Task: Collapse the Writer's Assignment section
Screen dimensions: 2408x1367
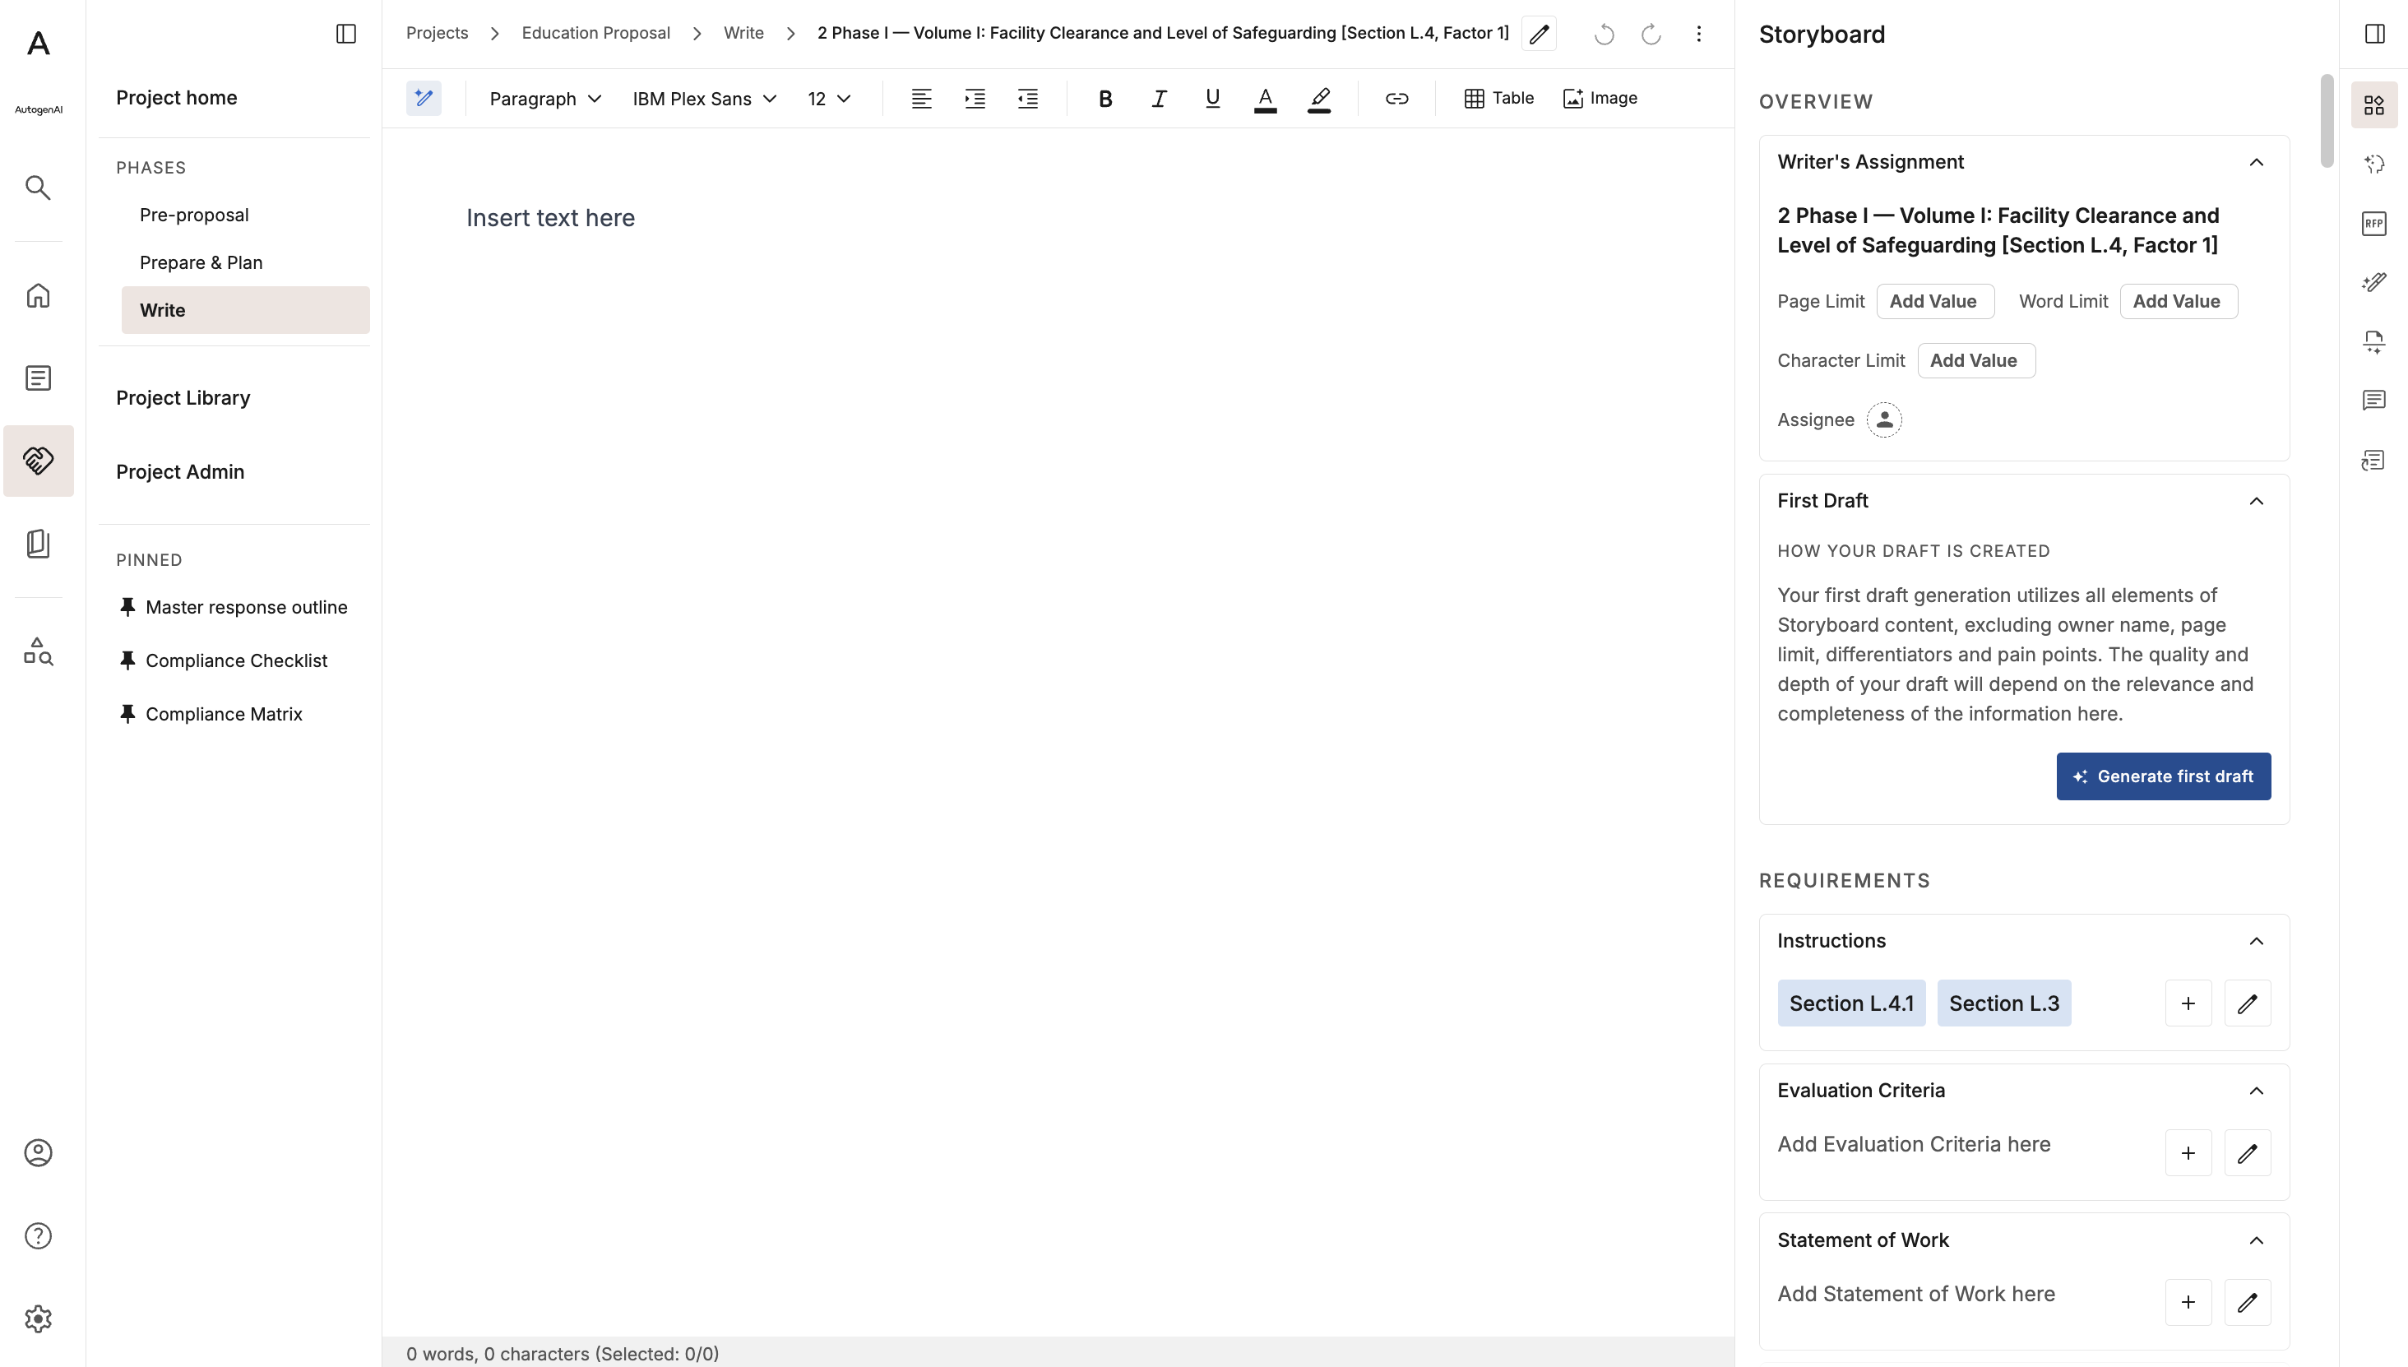Action: [2256, 162]
